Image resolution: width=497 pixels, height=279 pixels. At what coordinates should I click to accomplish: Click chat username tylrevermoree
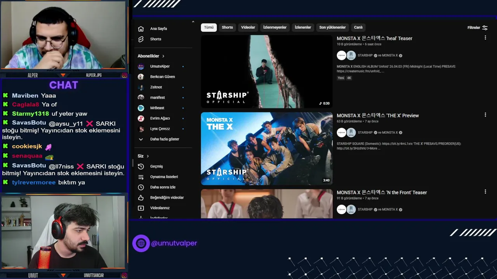[34, 183]
